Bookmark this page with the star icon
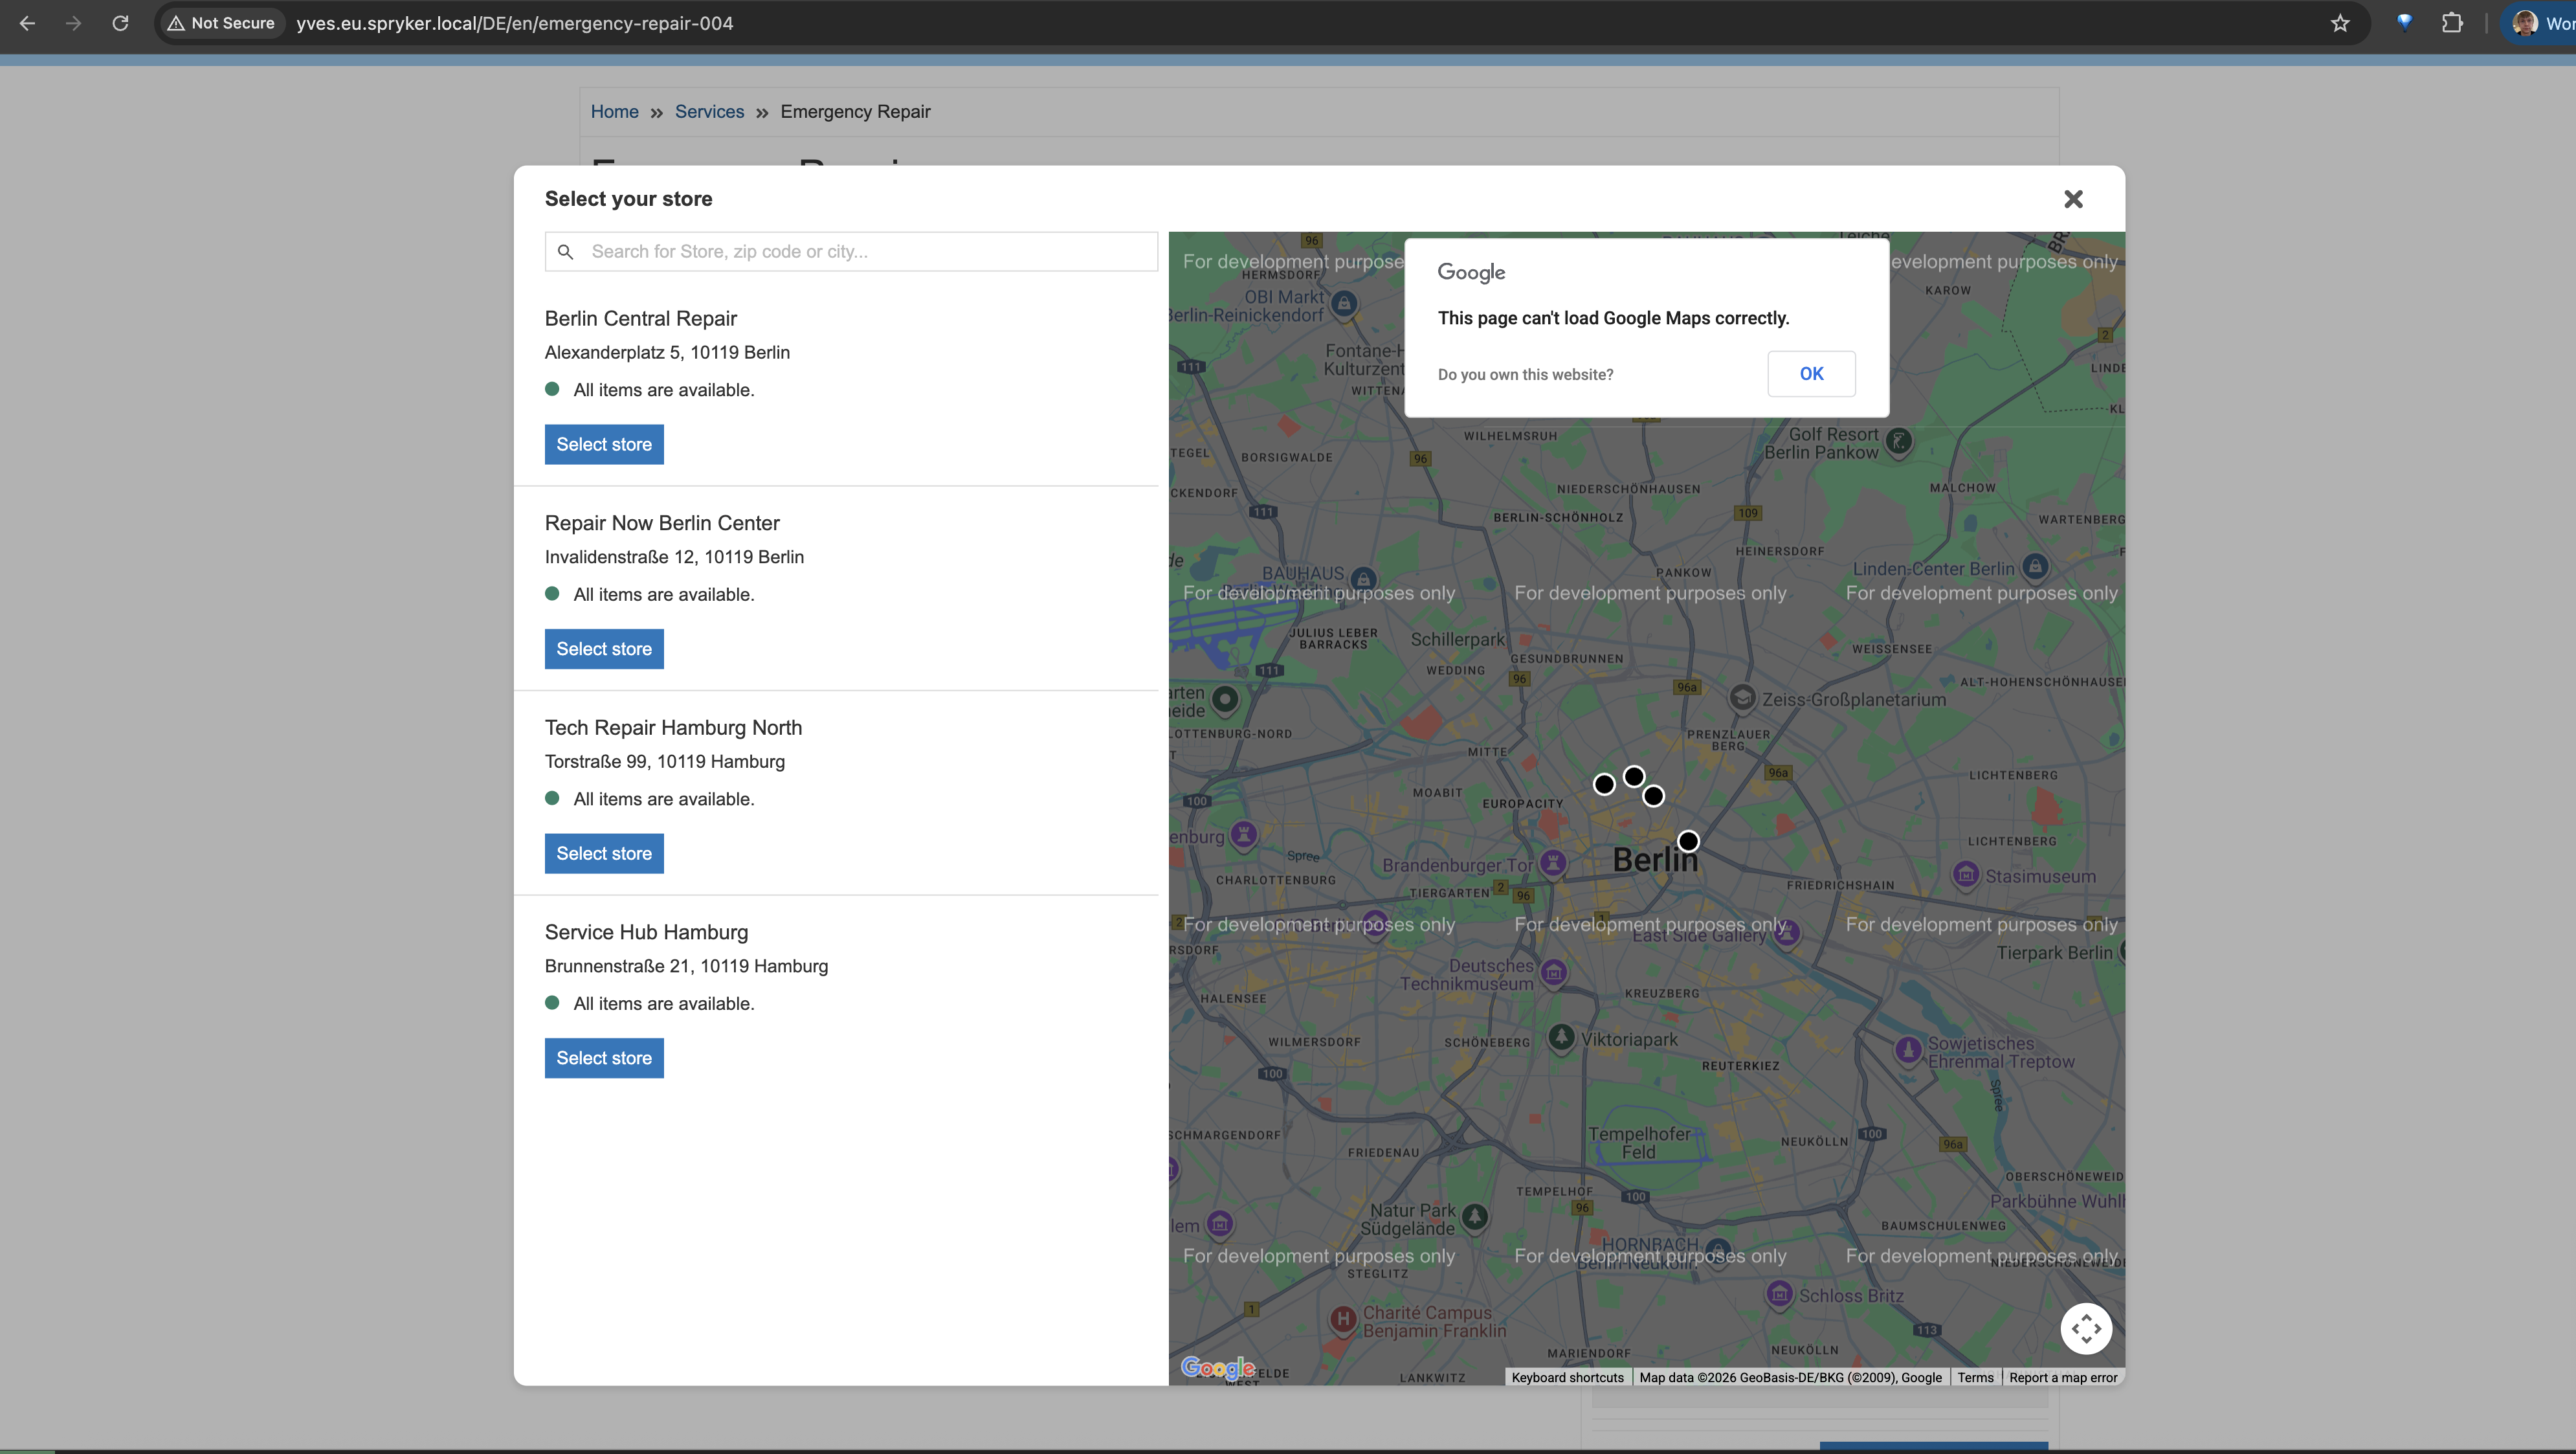Image resolution: width=2576 pixels, height=1454 pixels. pos(2340,23)
